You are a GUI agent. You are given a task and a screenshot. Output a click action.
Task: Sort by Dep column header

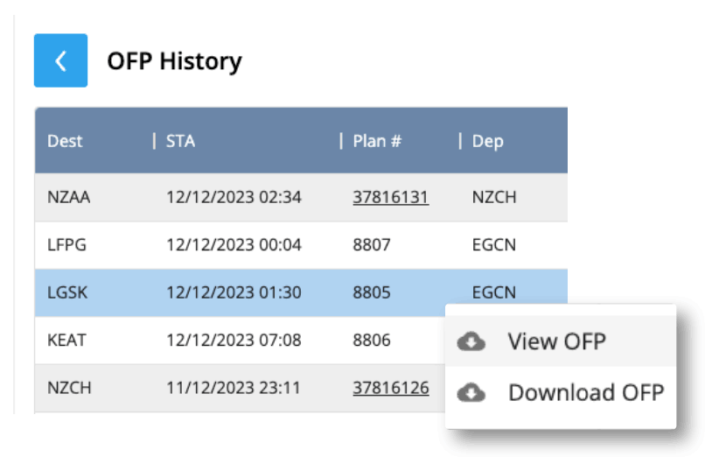487,141
